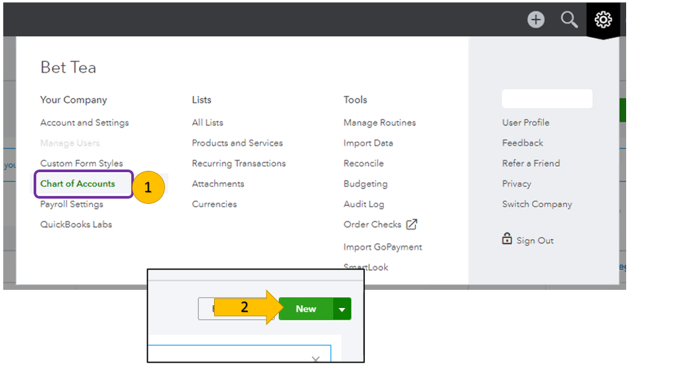Click the Lists heading
The width and height of the screenshot is (674, 385).
[x=201, y=100]
